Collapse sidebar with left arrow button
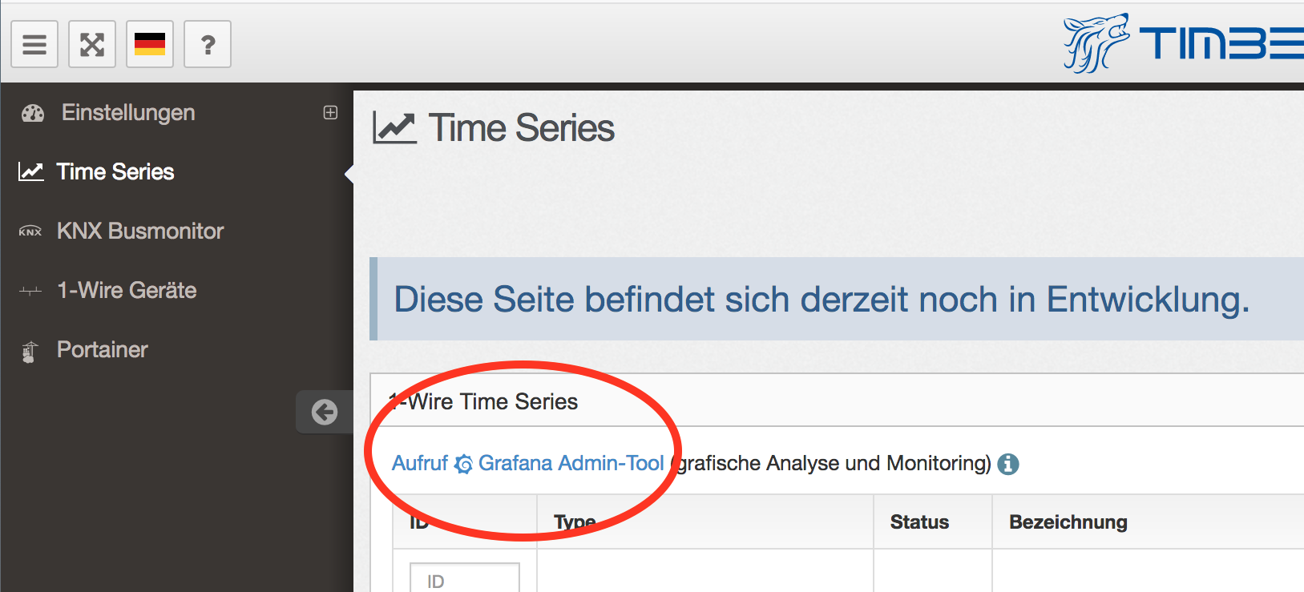Screen dimensions: 1304x592 (x=325, y=412)
